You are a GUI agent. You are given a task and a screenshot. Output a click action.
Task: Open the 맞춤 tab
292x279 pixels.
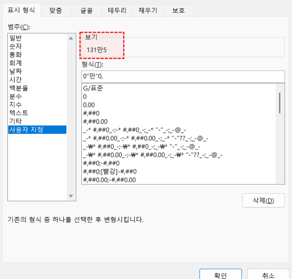tap(55, 10)
